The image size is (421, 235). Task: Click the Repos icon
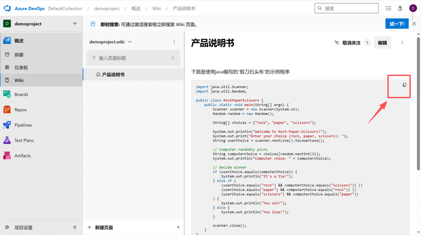point(7,110)
